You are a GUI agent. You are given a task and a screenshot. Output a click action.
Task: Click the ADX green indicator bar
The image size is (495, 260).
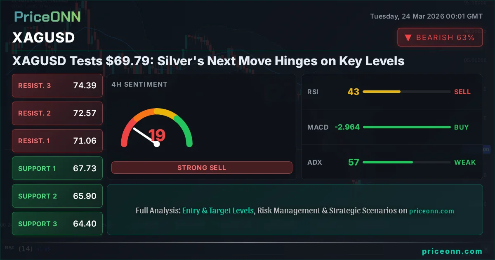[388, 162]
